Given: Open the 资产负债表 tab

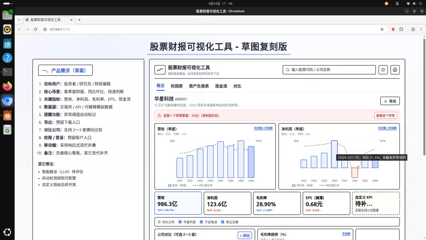Looking at the screenshot, I should (199, 86).
